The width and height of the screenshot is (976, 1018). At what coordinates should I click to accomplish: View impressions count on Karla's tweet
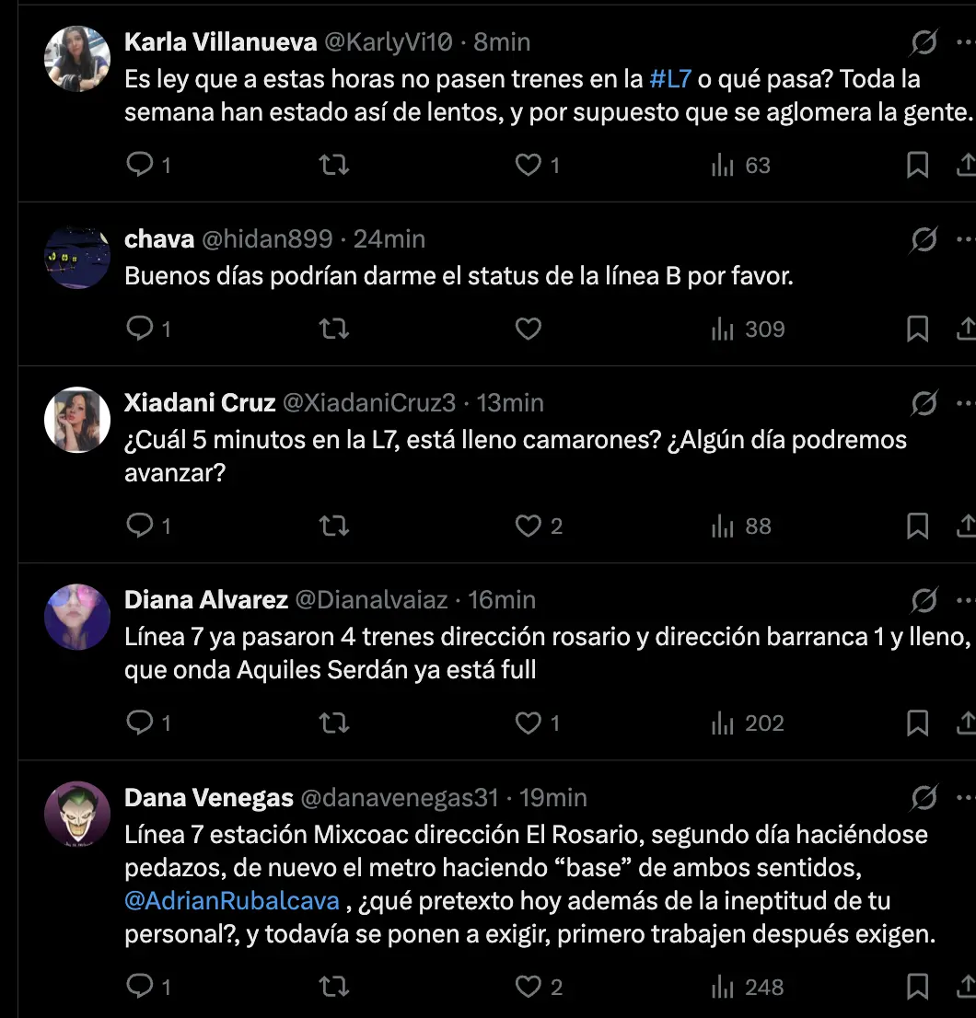(740, 165)
